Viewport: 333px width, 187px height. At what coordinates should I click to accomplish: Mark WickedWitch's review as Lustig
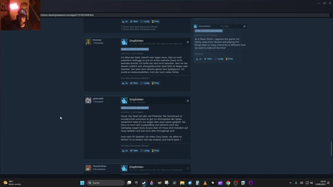point(219,59)
